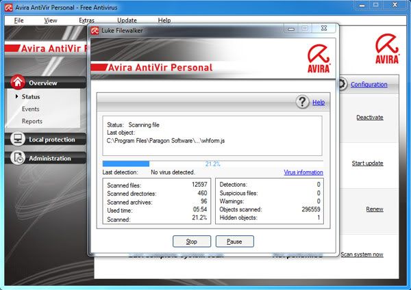The height and width of the screenshot is (290, 411).
Task: Open the File menu
Action: coord(18,21)
